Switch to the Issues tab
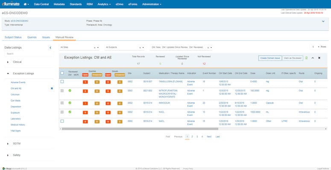This screenshot has height=170, width=331. click(x=46, y=37)
